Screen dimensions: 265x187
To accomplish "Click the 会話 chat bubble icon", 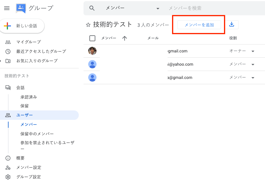I will coord(8,88).
